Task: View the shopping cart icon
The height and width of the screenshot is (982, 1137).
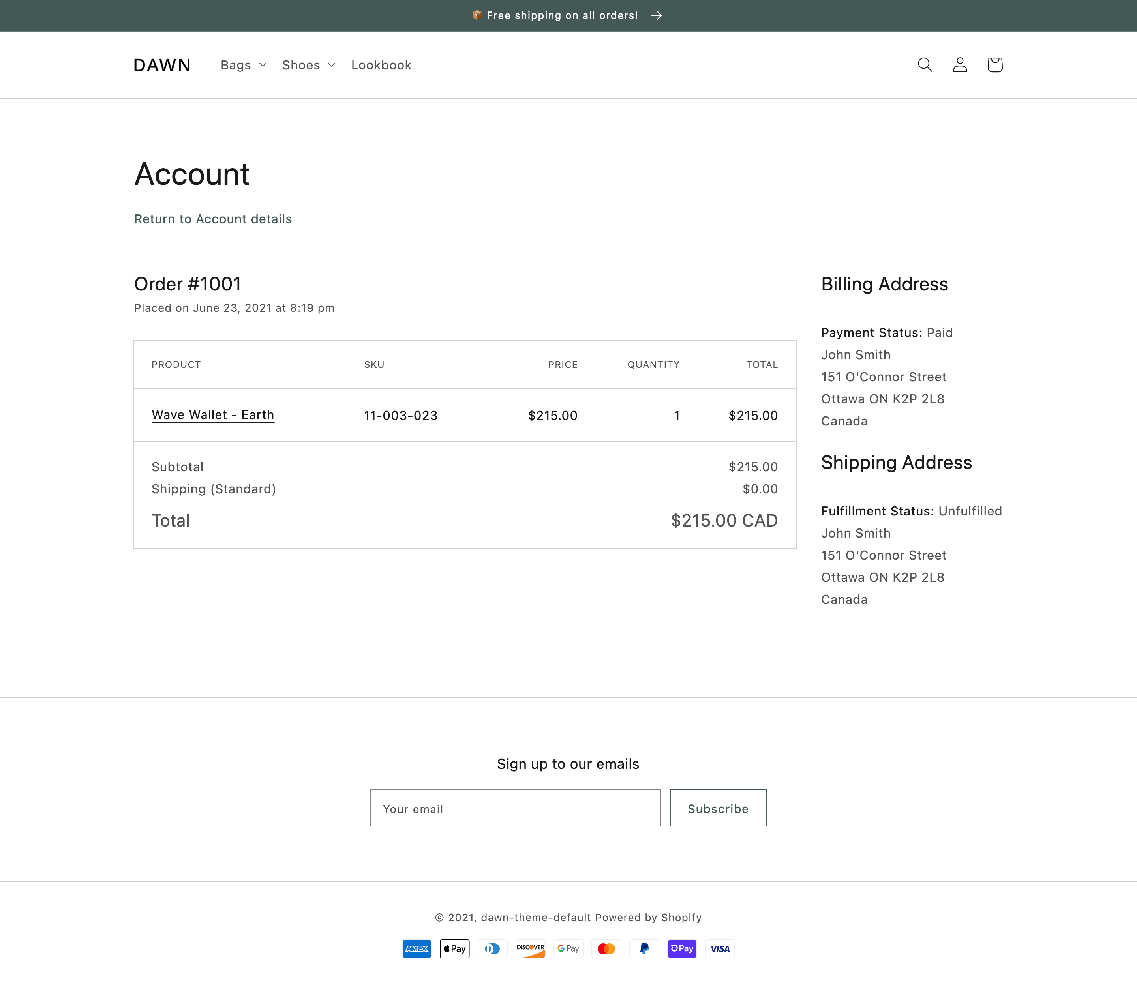Action: tap(995, 65)
